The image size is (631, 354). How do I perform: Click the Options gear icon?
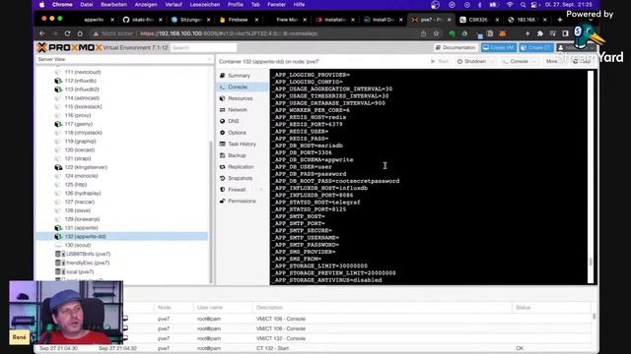tap(222, 133)
